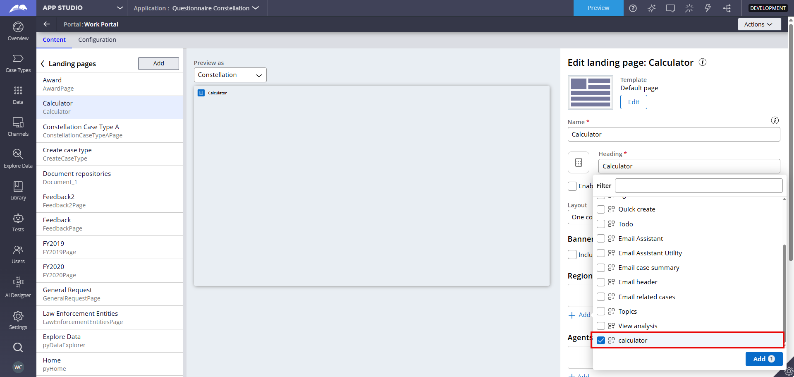Check the Quick create checkbox
The width and height of the screenshot is (794, 377).
click(x=601, y=209)
